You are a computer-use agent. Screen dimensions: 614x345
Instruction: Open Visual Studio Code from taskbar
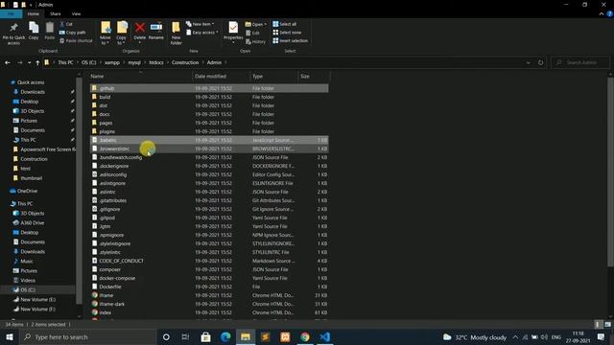[325, 336]
